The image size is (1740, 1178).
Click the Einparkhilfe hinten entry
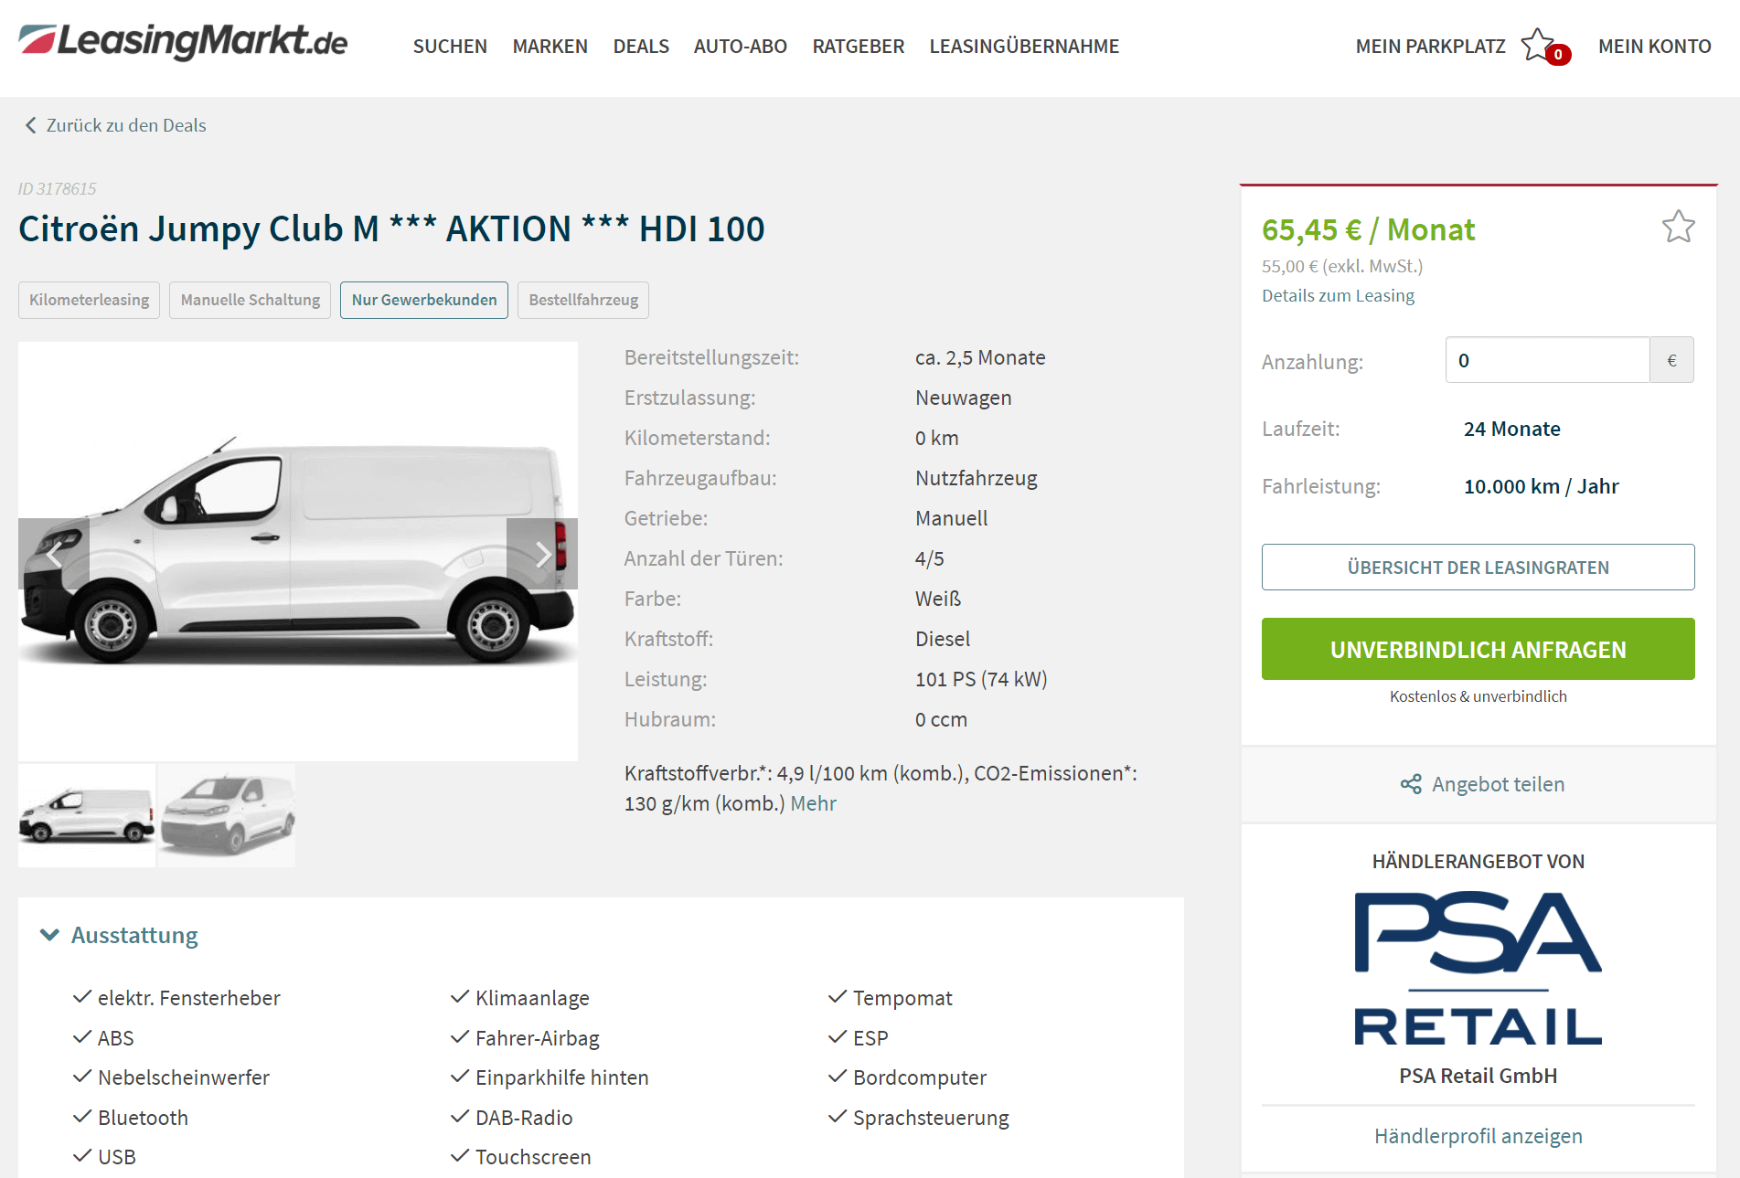(561, 1077)
